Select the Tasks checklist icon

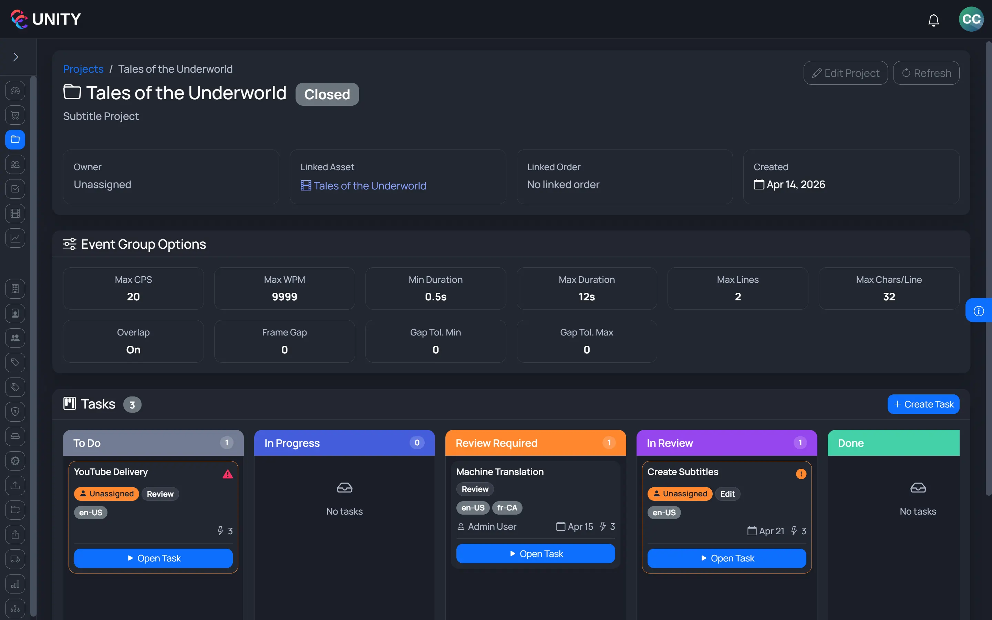tap(15, 189)
